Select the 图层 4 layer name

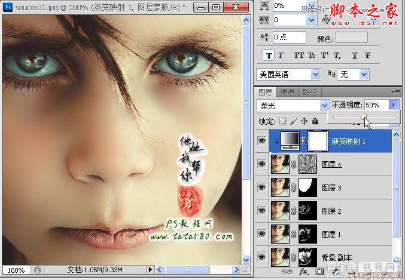(331, 165)
